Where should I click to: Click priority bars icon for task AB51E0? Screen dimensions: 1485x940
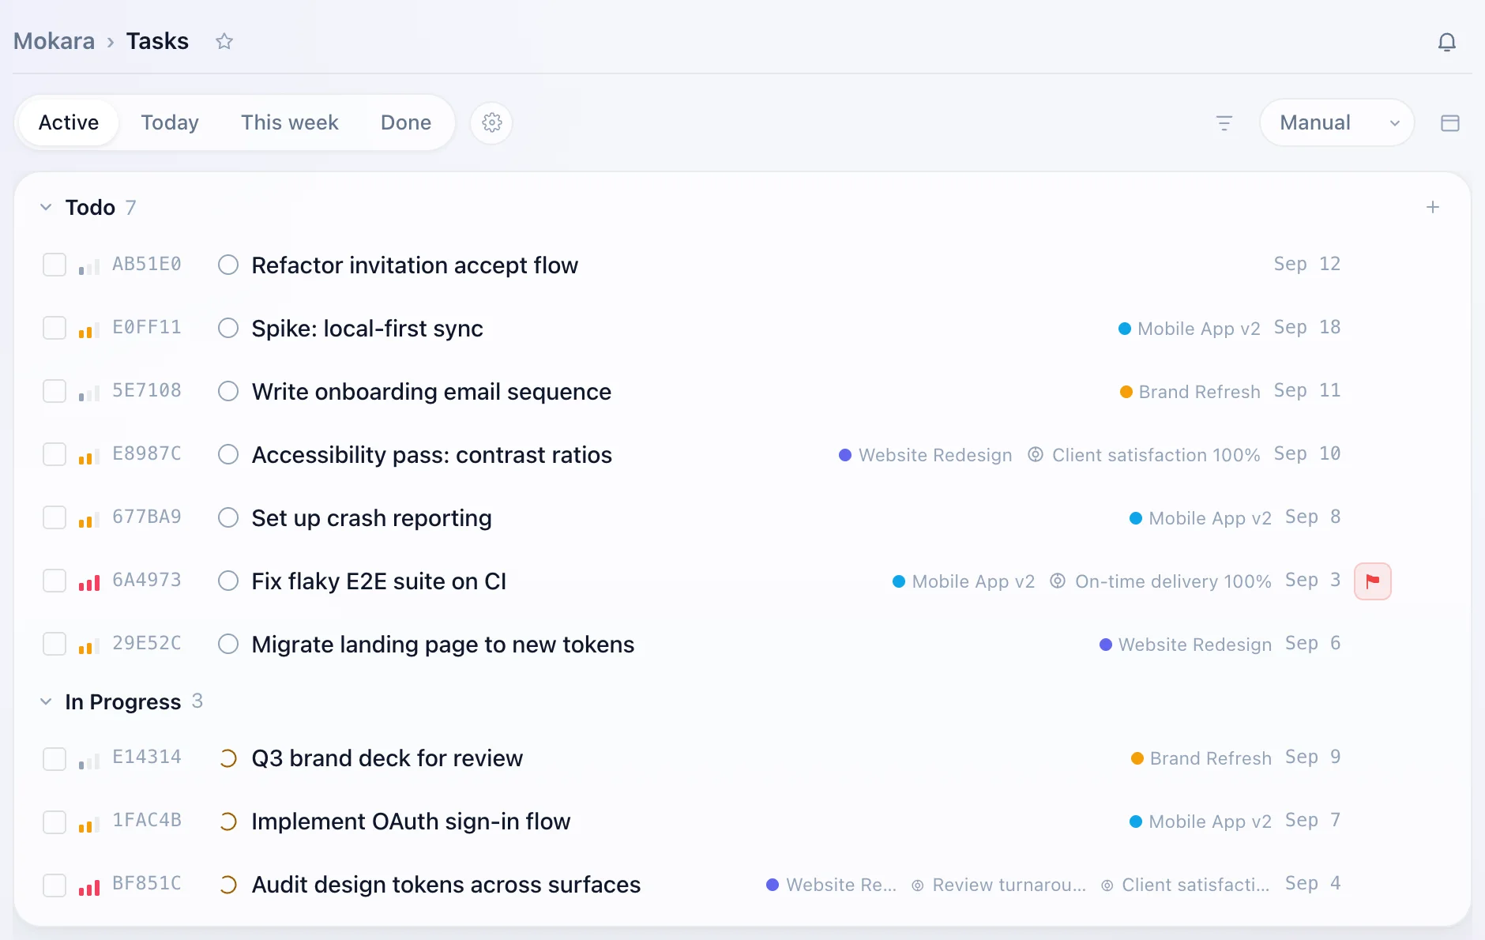(x=88, y=267)
